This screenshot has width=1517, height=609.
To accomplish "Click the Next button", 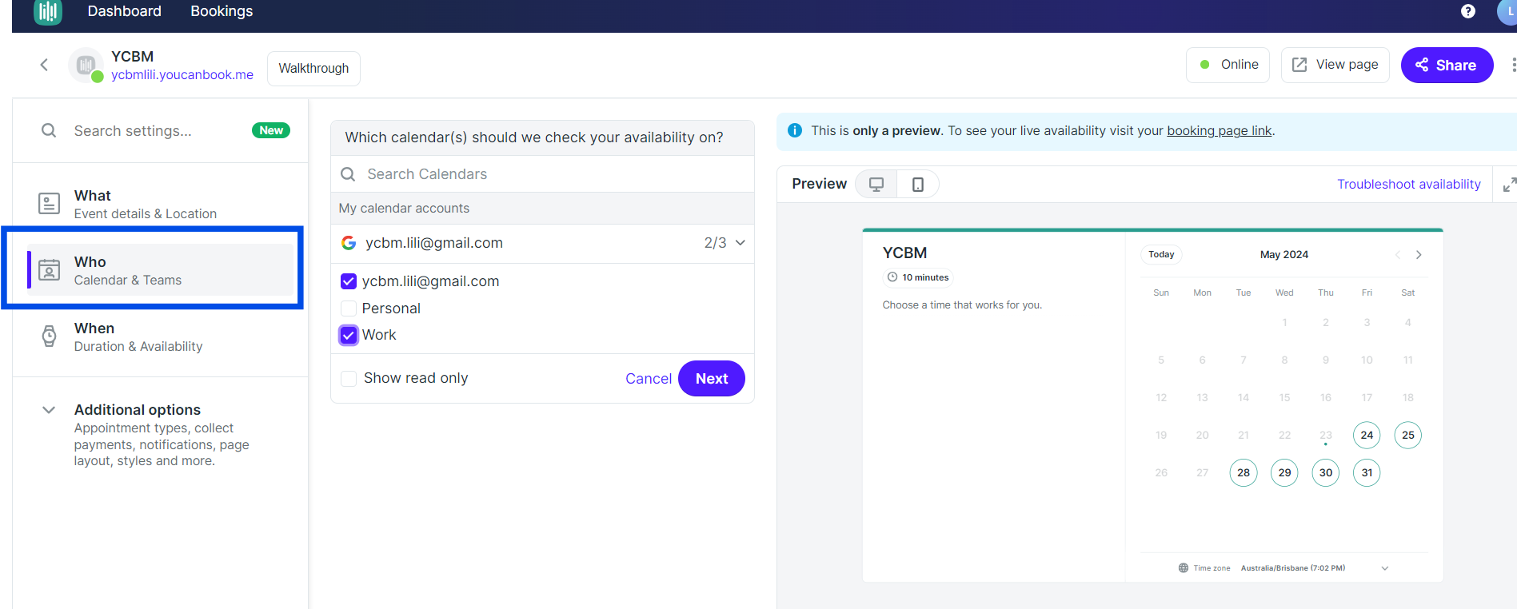I will [712, 379].
